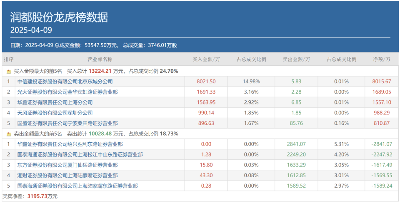This screenshot has height=203, width=400.
Task: Open 国盛证券宁波桑田路证券营业部 link
Action: [x=67, y=123]
